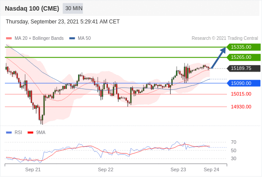Click the 14930.00 support label

(x=241, y=107)
